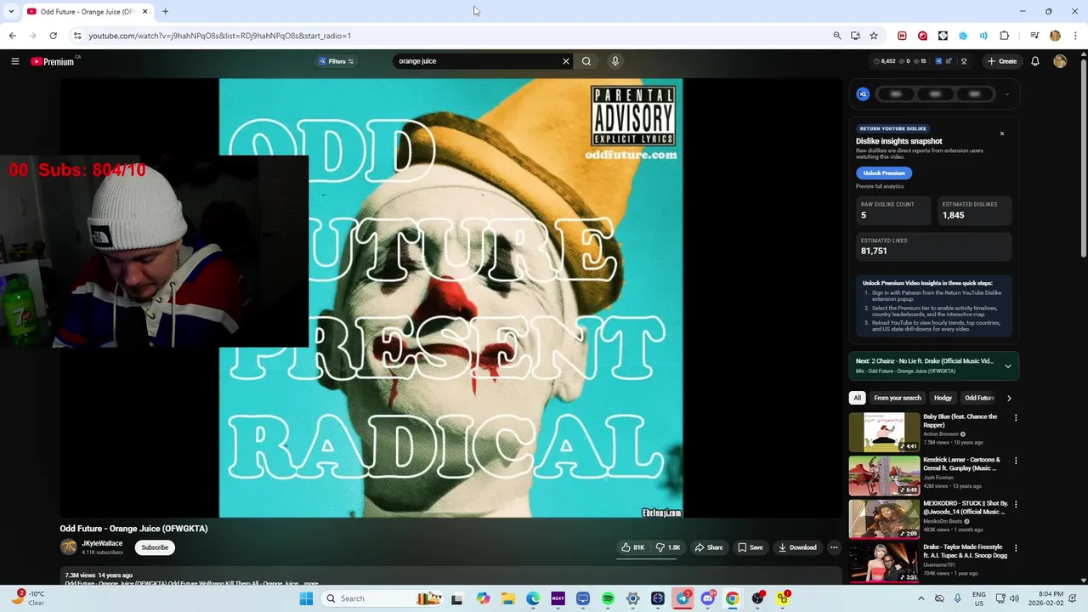Viewport: 1088px width, 612px height.
Task: Select From your search chip
Action: coord(898,398)
